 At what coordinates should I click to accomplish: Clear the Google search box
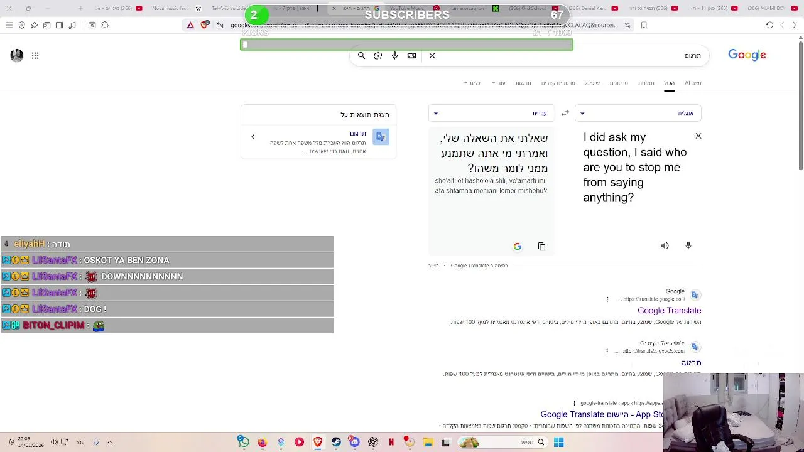[432, 56]
